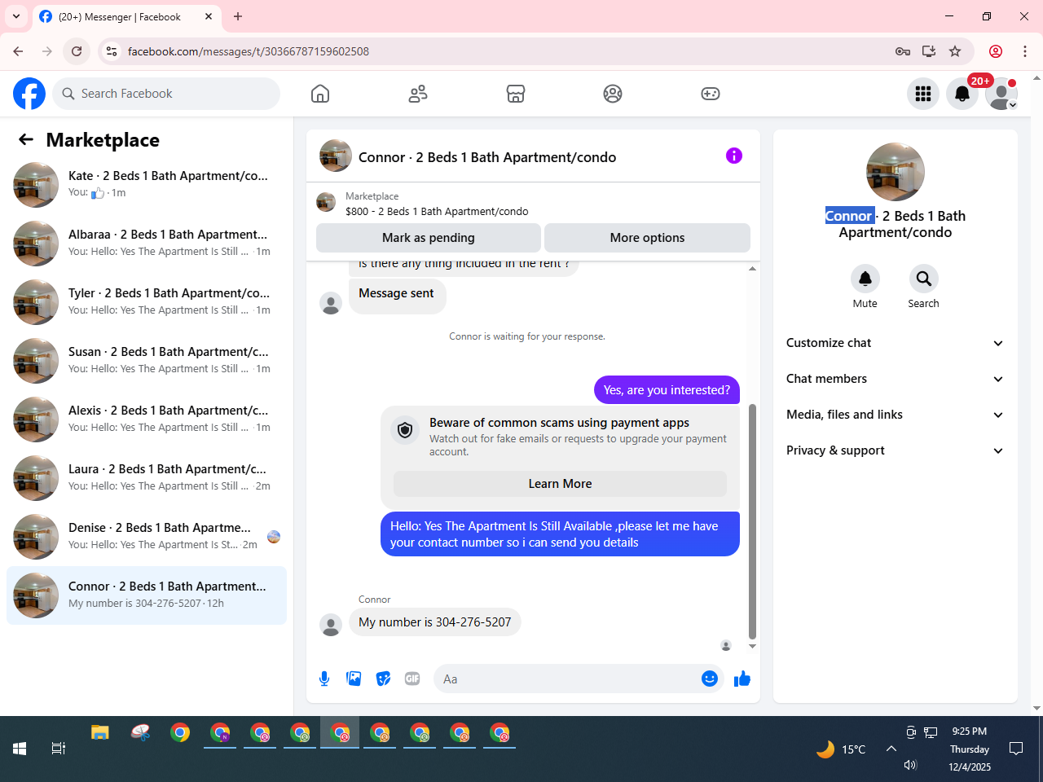Show hidden system tray icons chevron
Screen dimensions: 1043x782
click(891, 749)
